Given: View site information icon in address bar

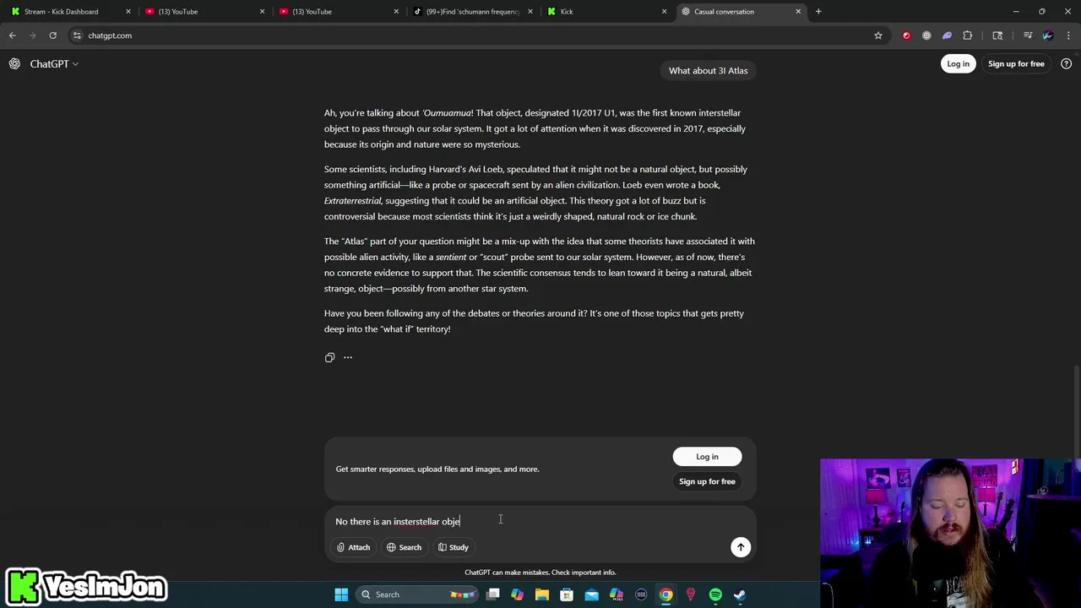Looking at the screenshot, I should (77, 35).
